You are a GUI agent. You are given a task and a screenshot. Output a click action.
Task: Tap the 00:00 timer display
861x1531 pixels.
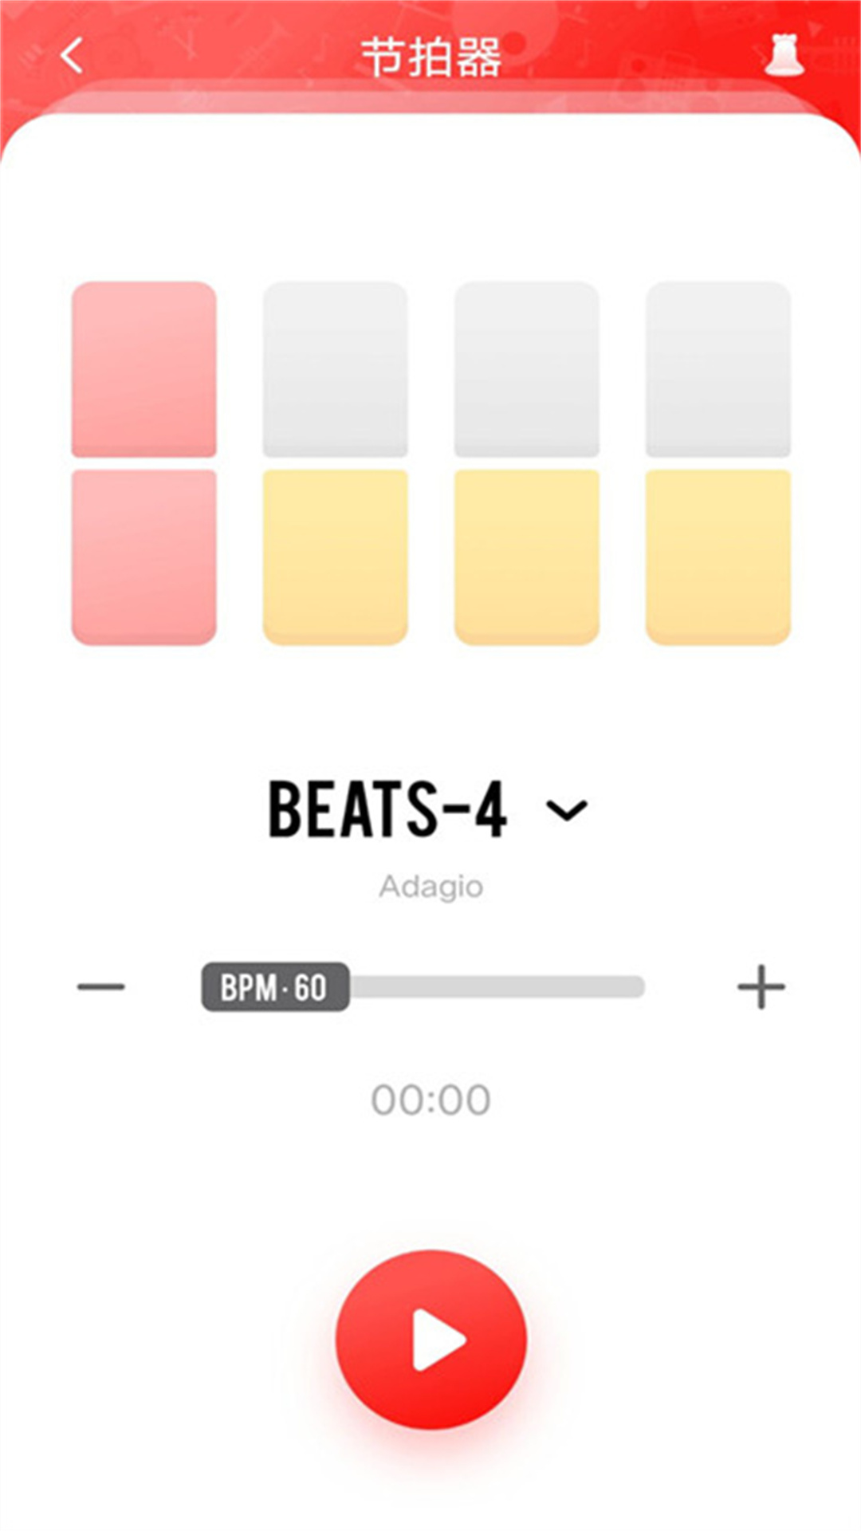click(431, 1100)
